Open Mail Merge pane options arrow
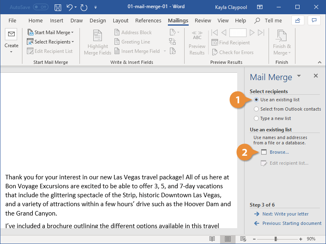326x244 pixels. tap(299, 76)
